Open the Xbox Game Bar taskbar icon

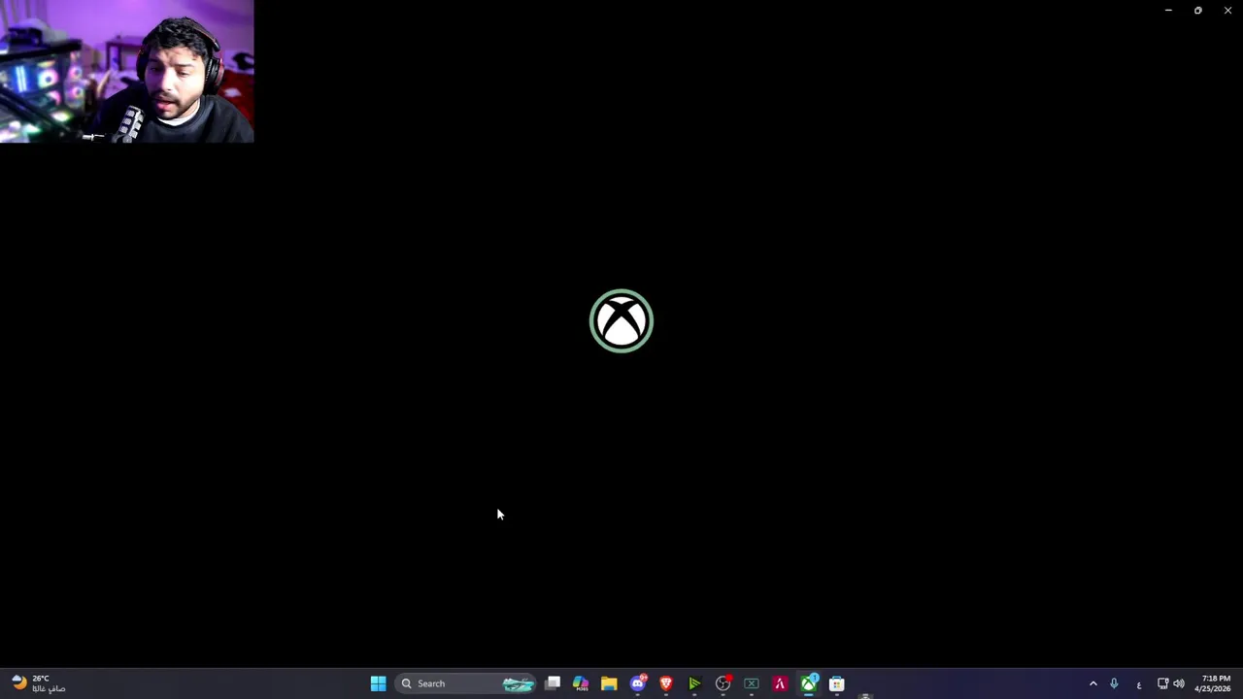(x=752, y=683)
